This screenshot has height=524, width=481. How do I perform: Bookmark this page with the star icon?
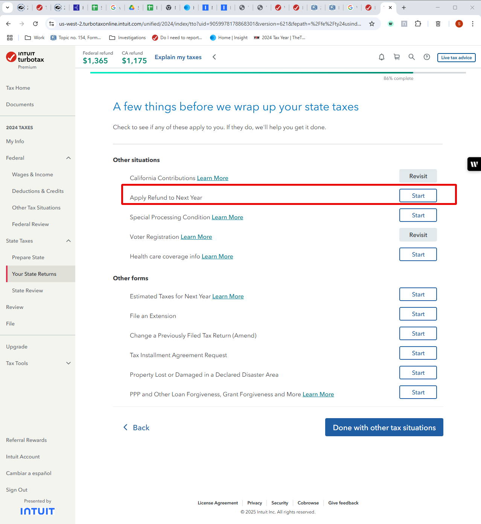372,24
